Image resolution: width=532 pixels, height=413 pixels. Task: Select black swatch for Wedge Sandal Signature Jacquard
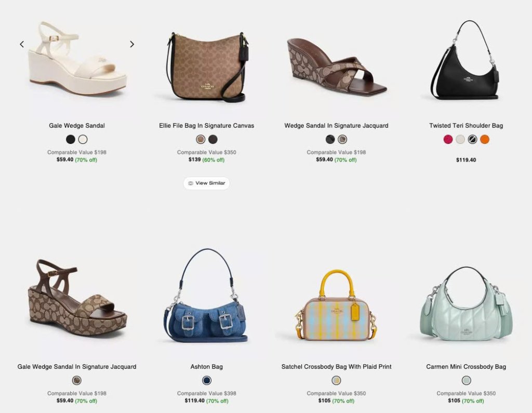[330, 139]
